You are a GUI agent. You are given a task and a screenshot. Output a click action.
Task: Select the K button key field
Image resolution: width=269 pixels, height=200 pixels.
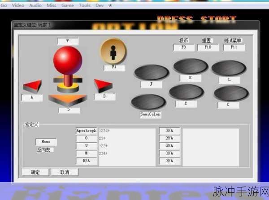pos(190,78)
